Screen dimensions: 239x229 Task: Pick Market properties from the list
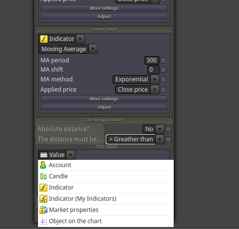coord(106,210)
